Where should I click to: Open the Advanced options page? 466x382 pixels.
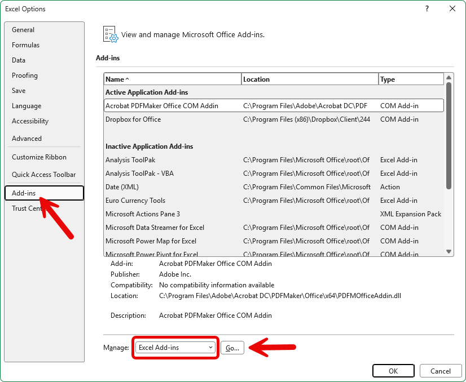pos(27,138)
